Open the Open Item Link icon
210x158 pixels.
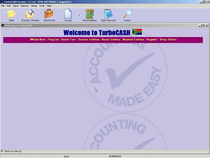(x=109, y=14)
